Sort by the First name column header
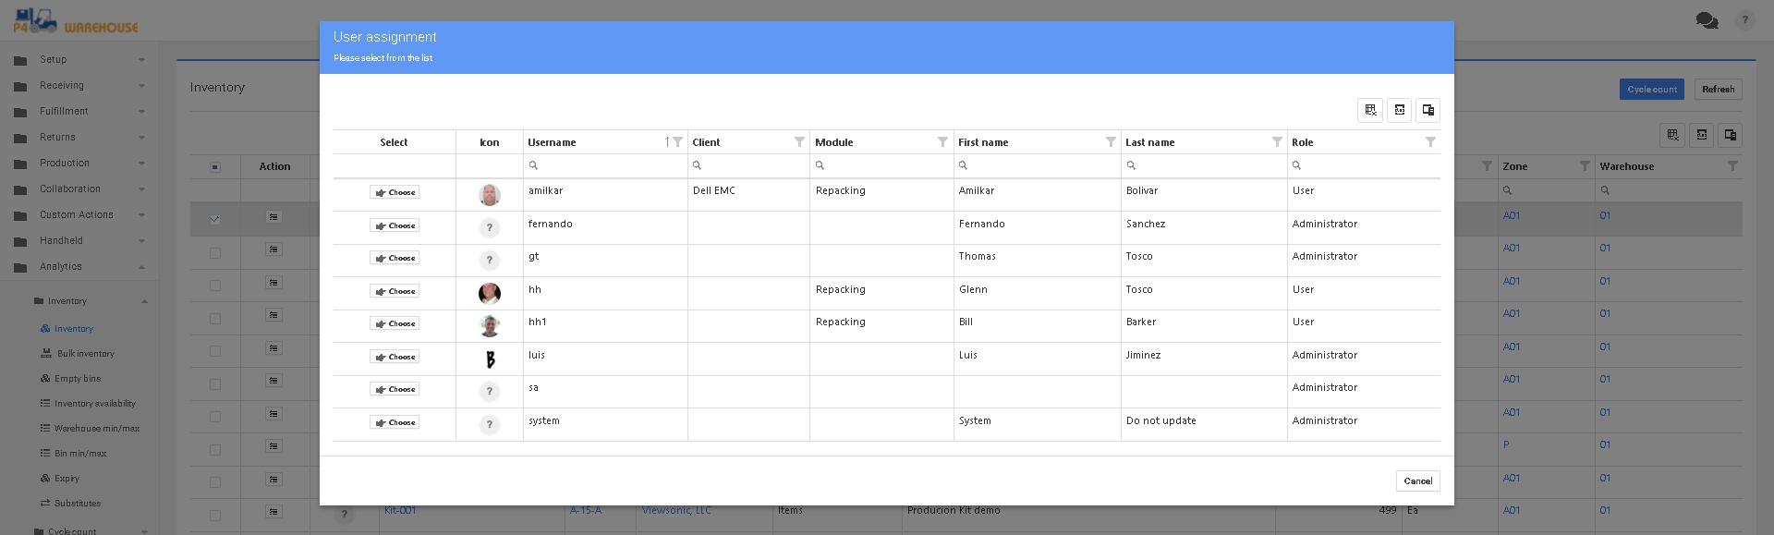The image size is (1774, 535). 983,142
